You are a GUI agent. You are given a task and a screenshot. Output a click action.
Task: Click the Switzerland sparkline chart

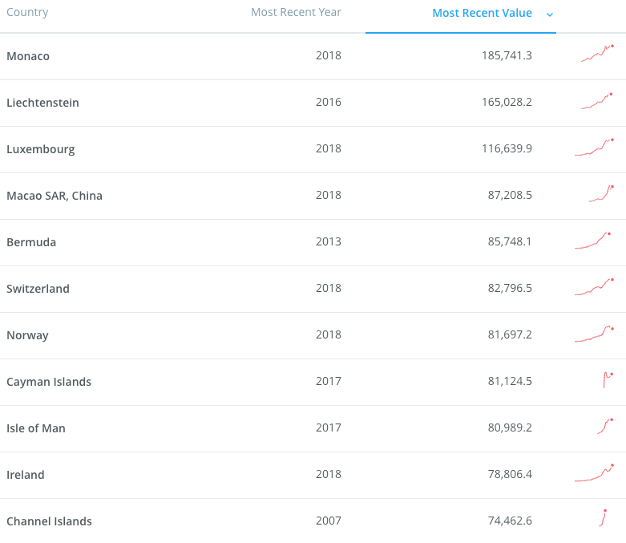point(594,287)
